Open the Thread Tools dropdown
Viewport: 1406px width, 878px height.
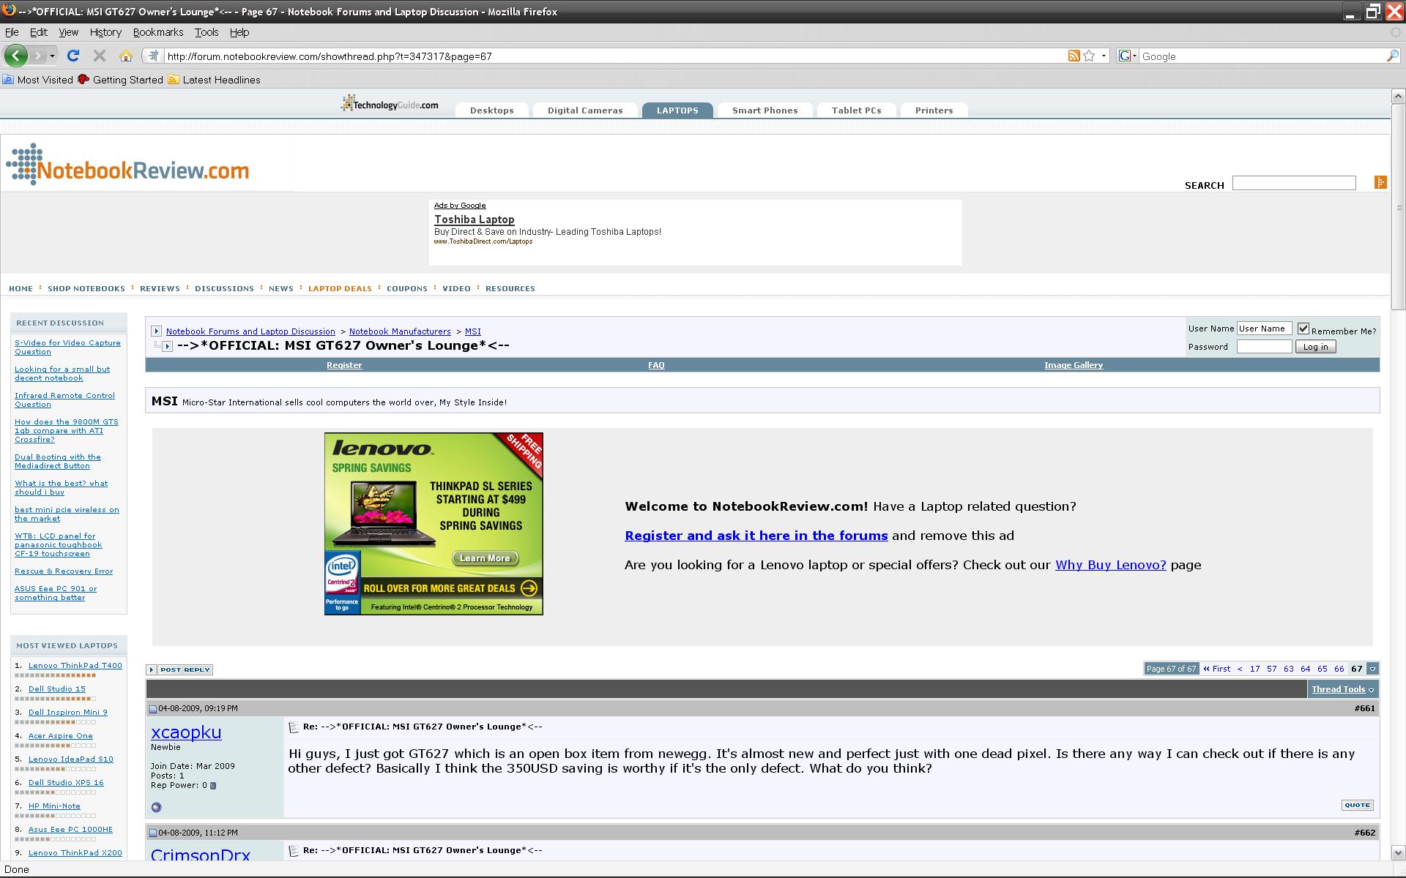pos(1343,689)
